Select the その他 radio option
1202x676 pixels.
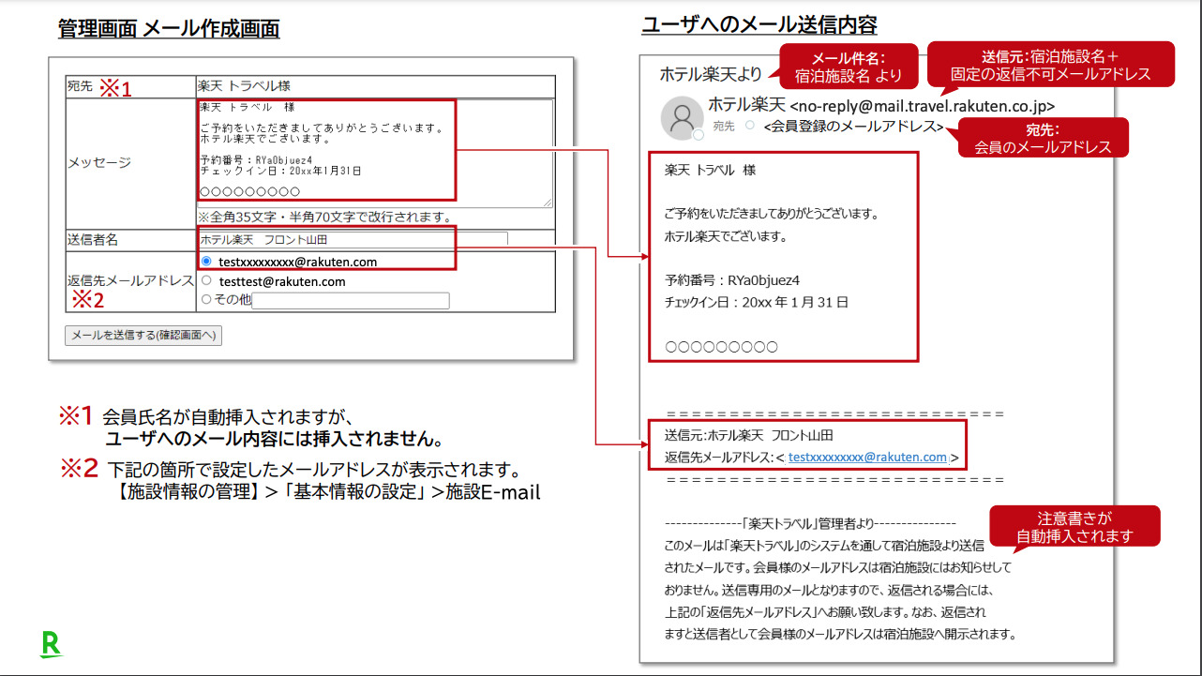pyautogui.click(x=206, y=300)
